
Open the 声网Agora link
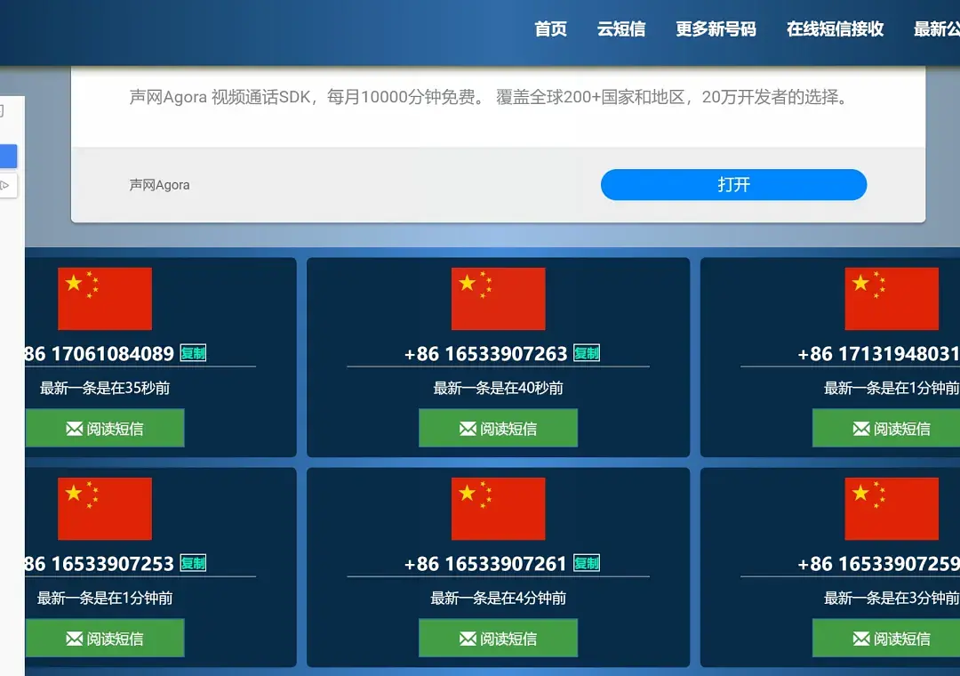click(160, 185)
